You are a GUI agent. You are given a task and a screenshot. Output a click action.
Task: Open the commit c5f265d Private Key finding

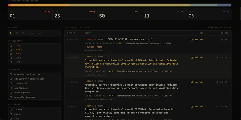click(x=131, y=88)
